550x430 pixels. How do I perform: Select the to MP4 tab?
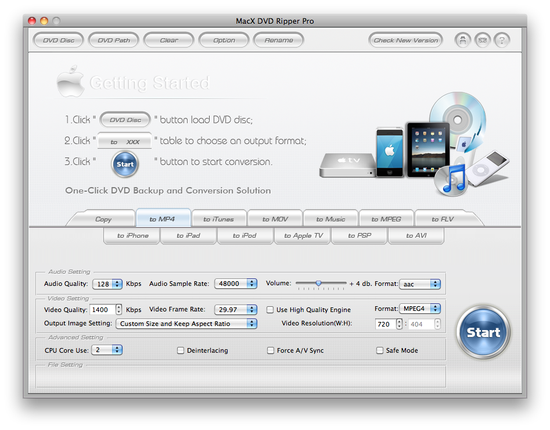[x=162, y=218]
